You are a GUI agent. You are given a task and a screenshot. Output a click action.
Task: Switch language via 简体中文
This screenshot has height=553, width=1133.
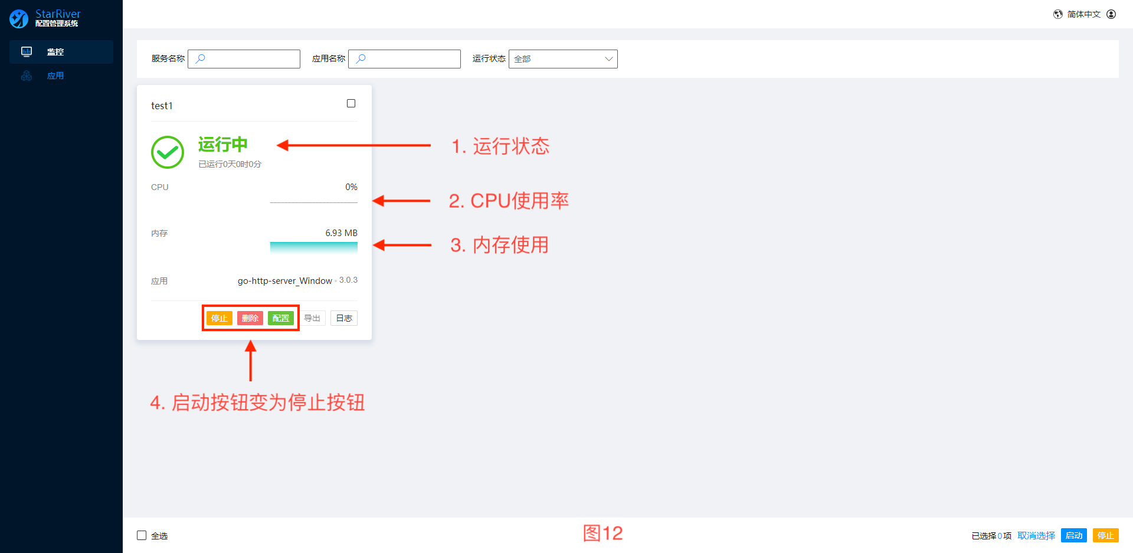pos(1084,14)
